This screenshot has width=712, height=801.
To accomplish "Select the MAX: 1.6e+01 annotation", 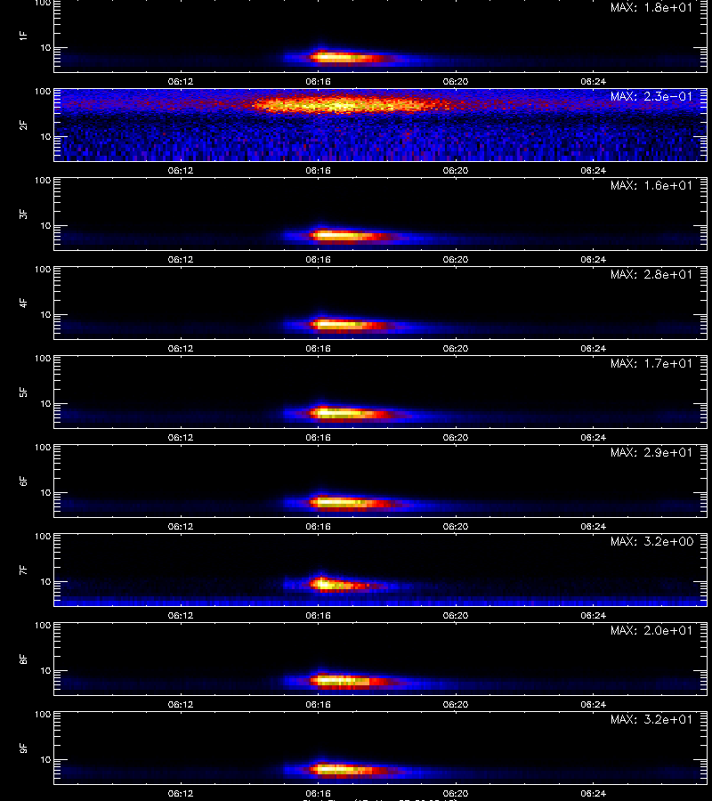I will click(651, 185).
